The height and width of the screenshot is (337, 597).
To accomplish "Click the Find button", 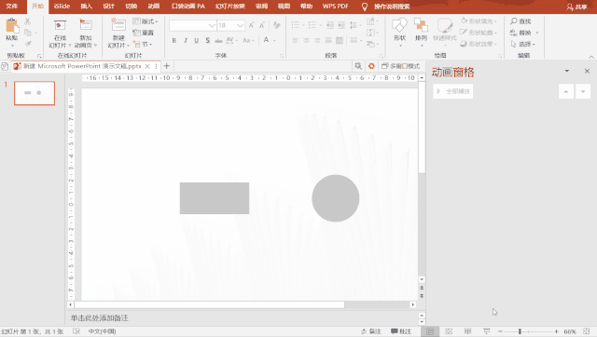I will [521, 21].
